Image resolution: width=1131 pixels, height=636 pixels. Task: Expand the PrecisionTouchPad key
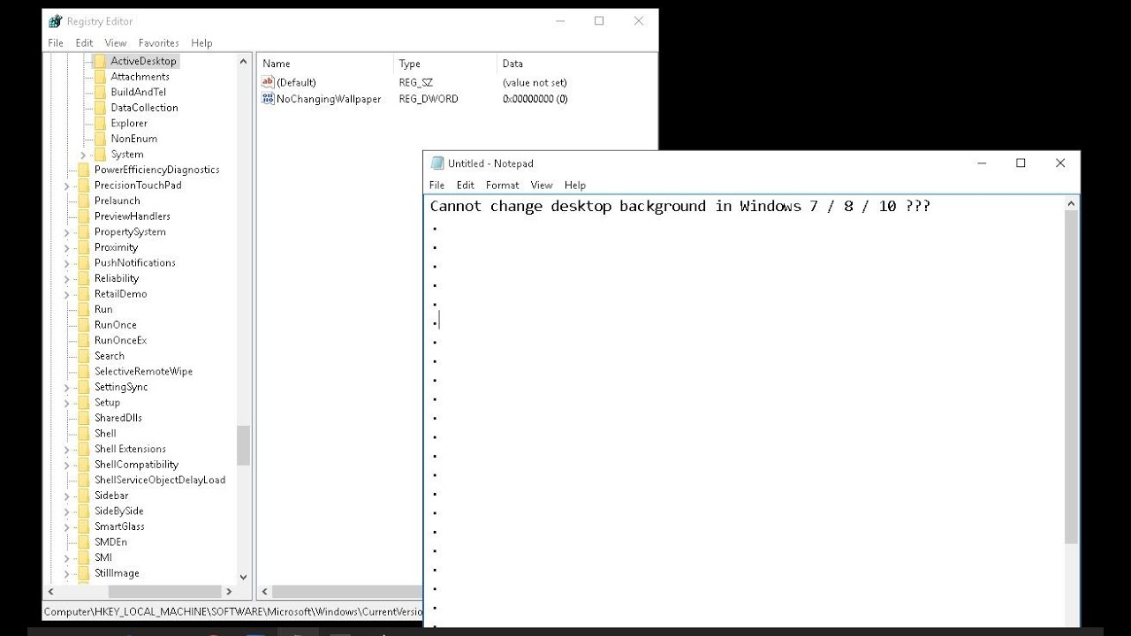point(67,185)
